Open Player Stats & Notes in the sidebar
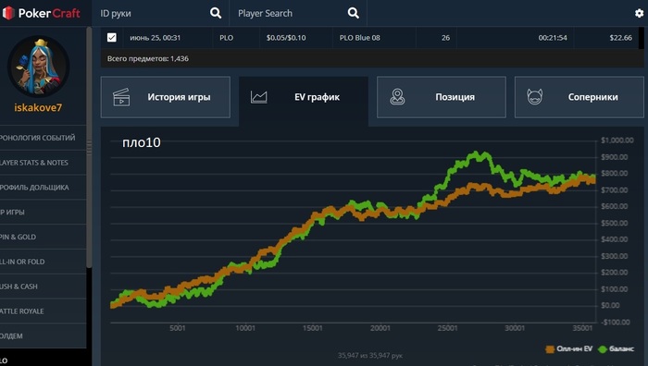This screenshot has width=648, height=366. (x=43, y=163)
